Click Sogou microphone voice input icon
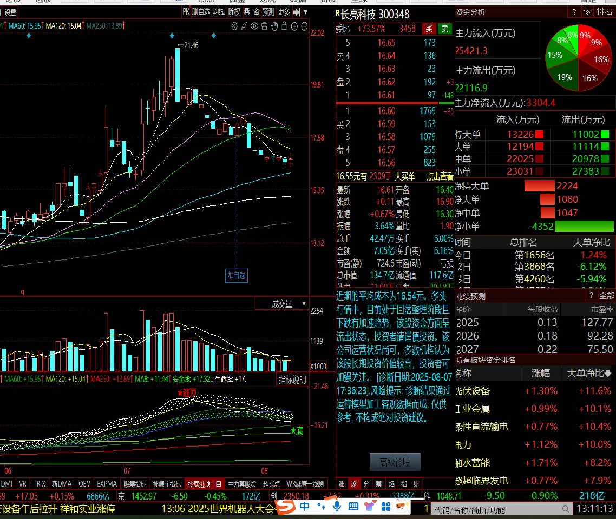 (x=337, y=507)
